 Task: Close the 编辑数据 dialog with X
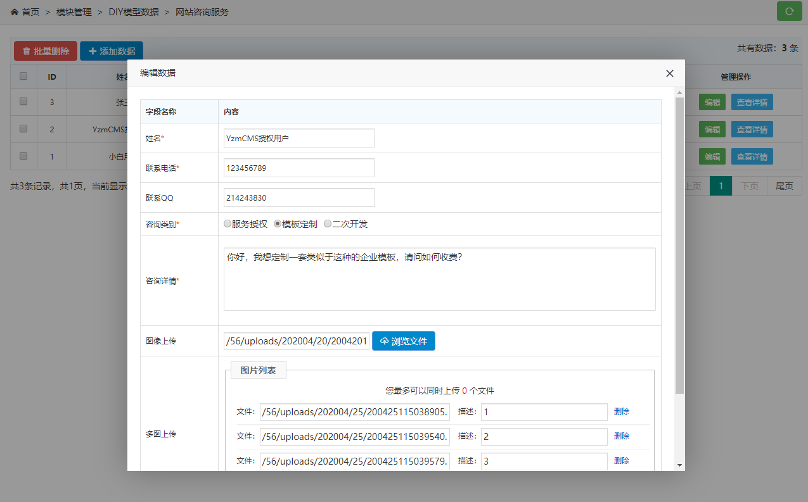coord(669,73)
